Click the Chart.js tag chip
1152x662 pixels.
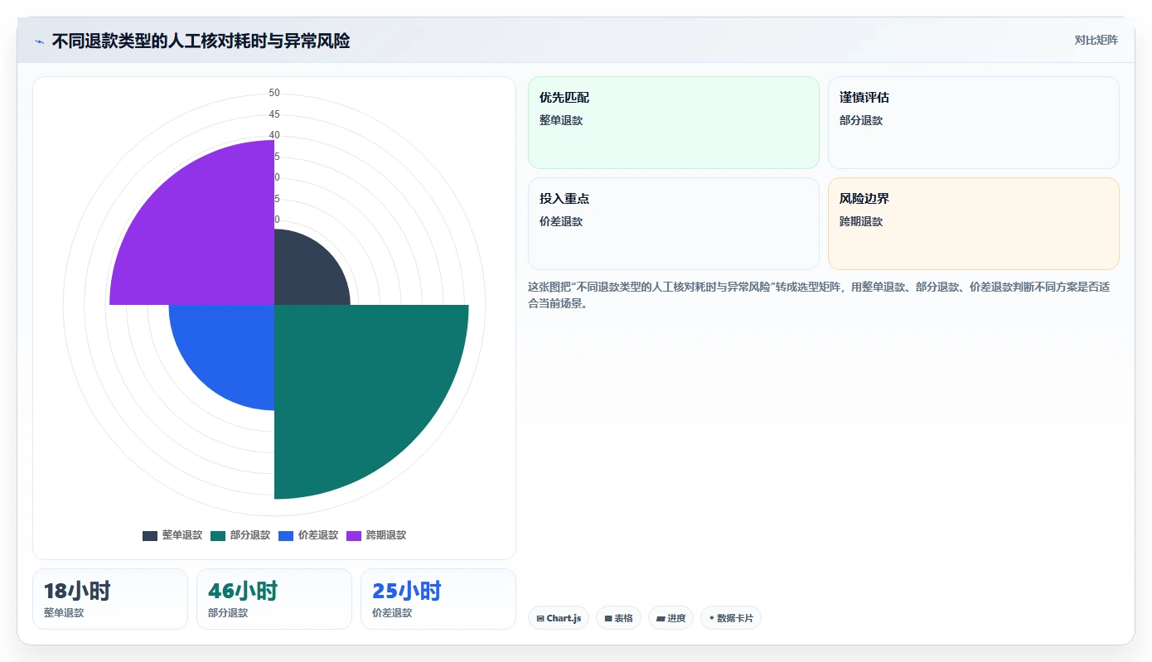tap(559, 618)
